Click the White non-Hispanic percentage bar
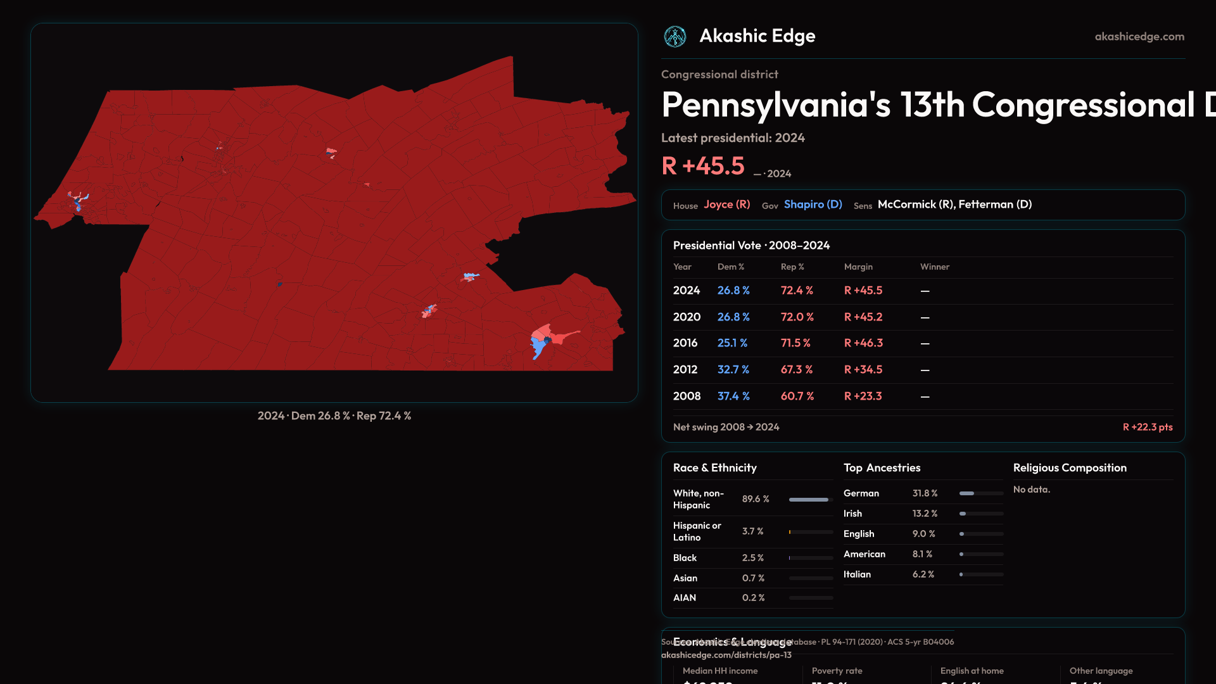 810,500
